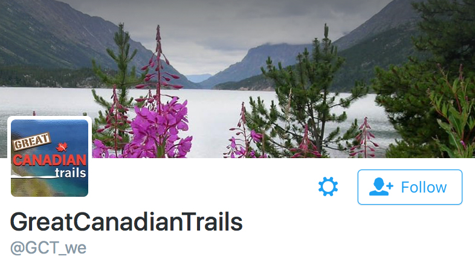Click the GREAT stamp in the avatar logo
This screenshot has width=475, height=268.
tap(31, 141)
